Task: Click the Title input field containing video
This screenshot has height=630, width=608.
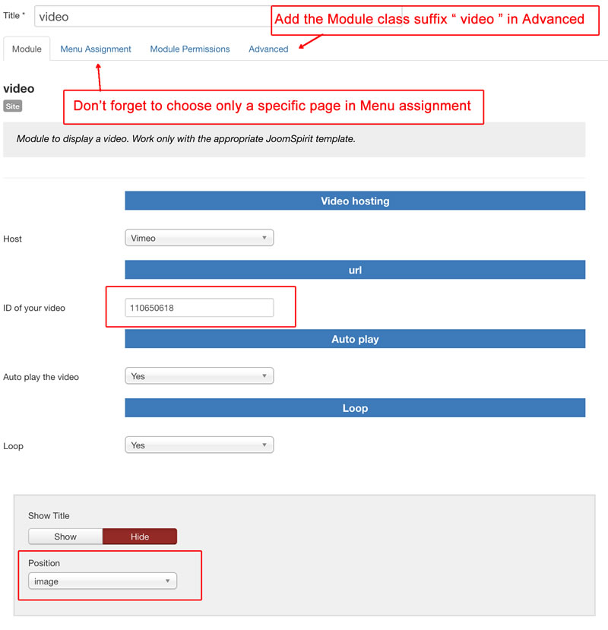Action: pos(152,16)
